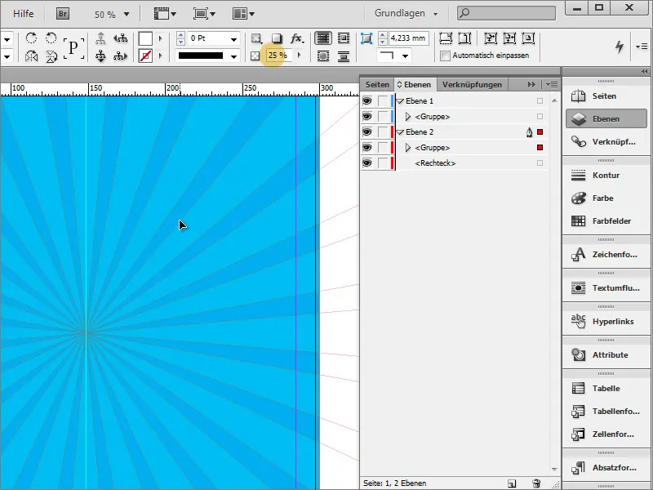Image resolution: width=653 pixels, height=490 pixels.
Task: Open the Kontur panel
Action: coord(606,174)
